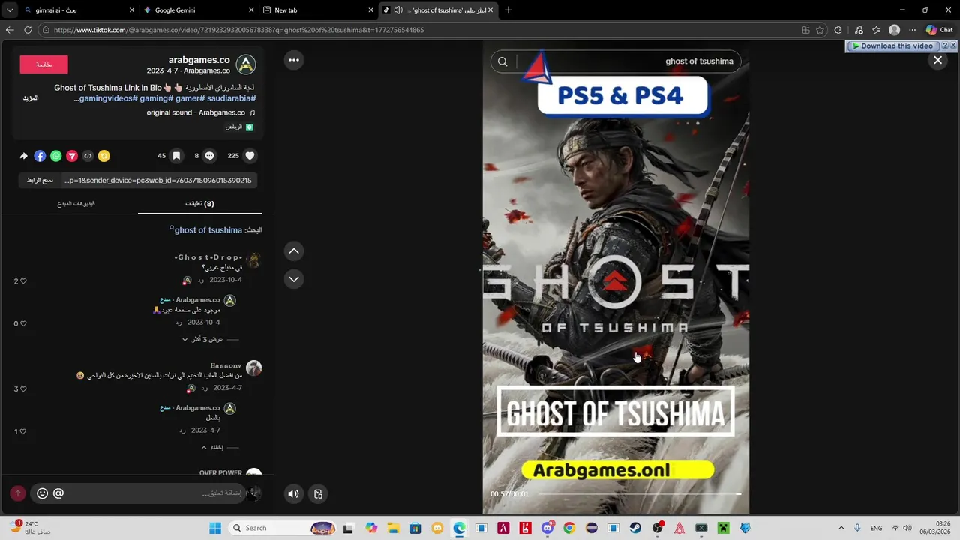Reply to the Ghost Drop comment
This screenshot has height=540, width=960.
click(x=200, y=280)
